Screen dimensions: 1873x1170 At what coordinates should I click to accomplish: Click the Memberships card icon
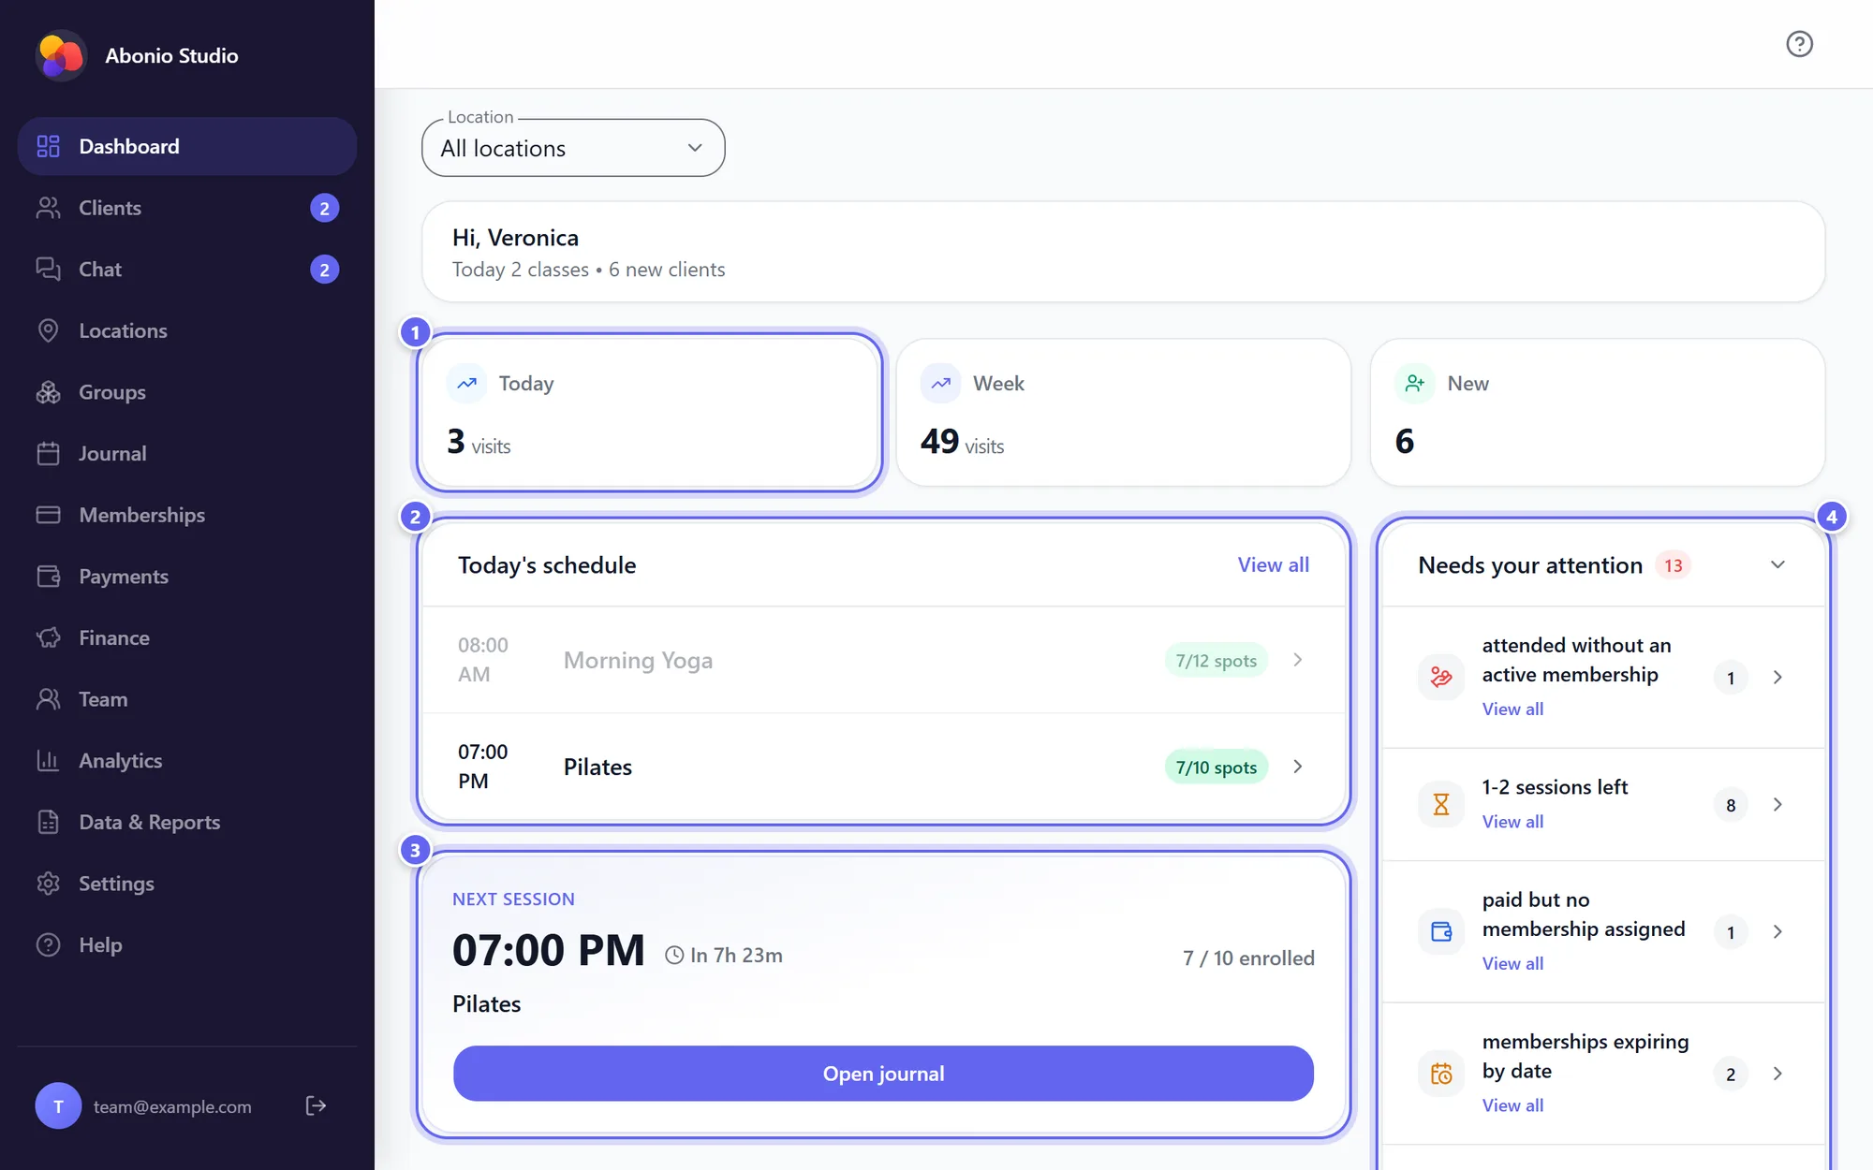(x=48, y=515)
